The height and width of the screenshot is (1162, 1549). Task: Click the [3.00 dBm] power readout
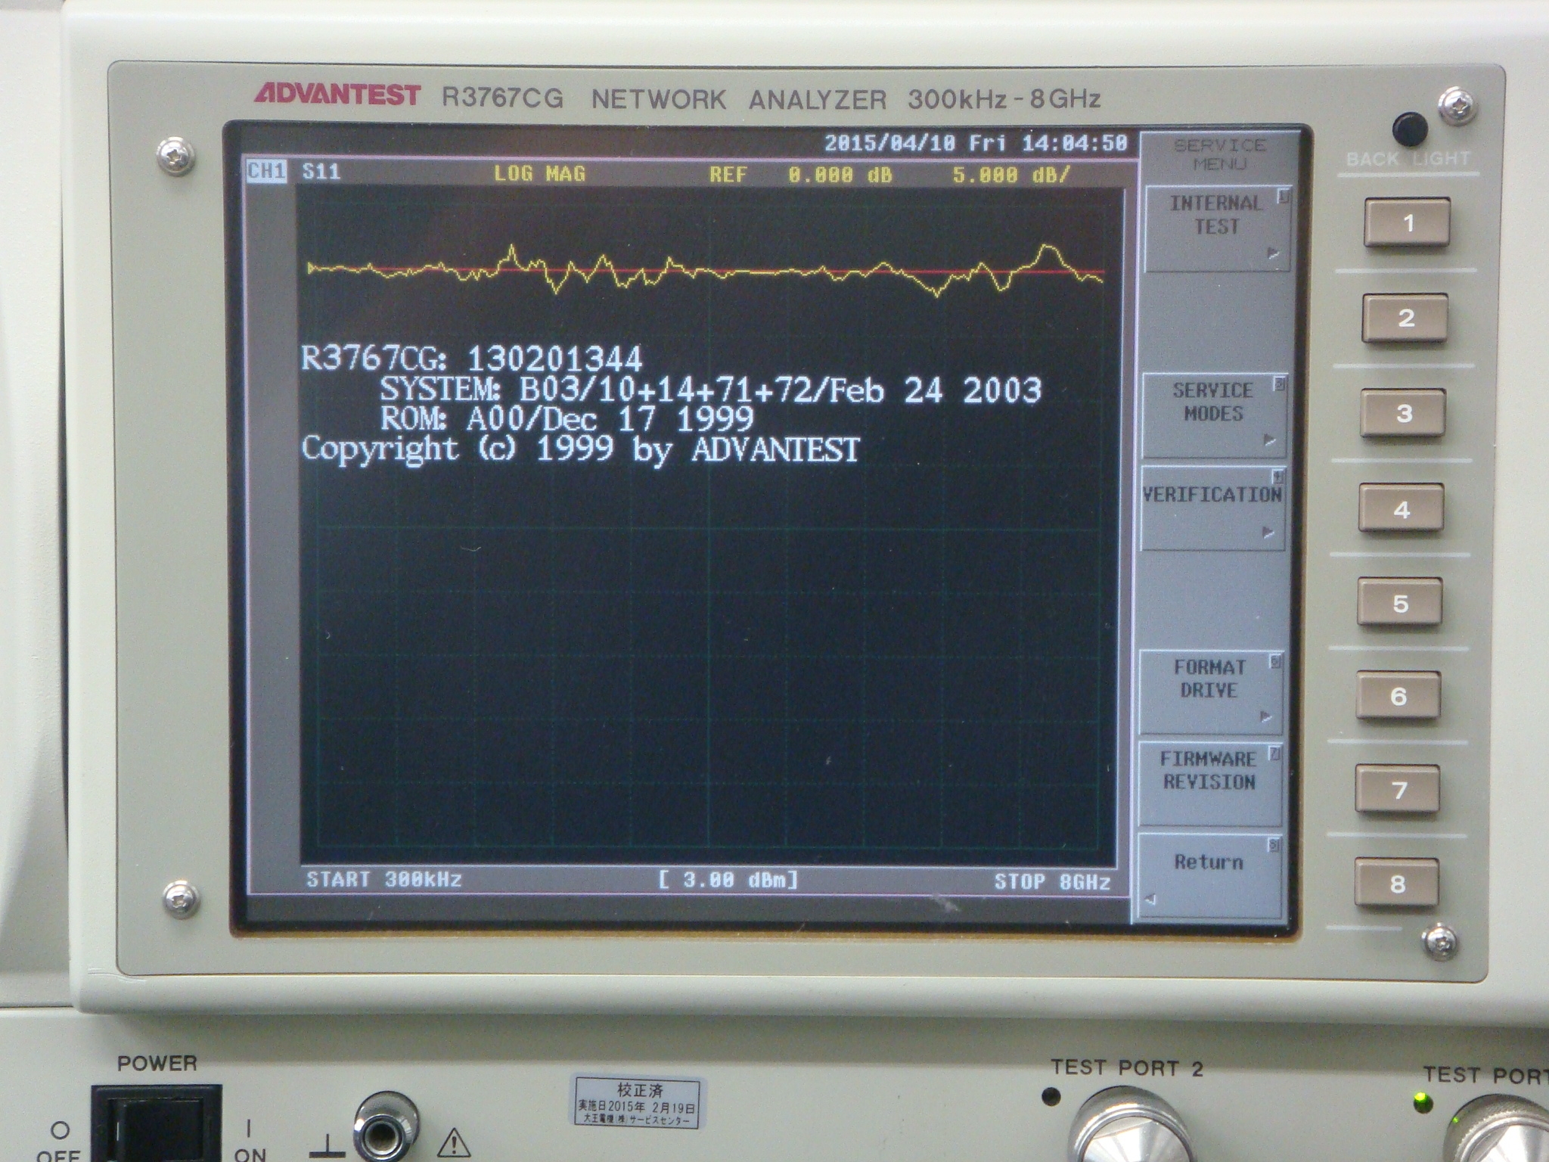[728, 880]
